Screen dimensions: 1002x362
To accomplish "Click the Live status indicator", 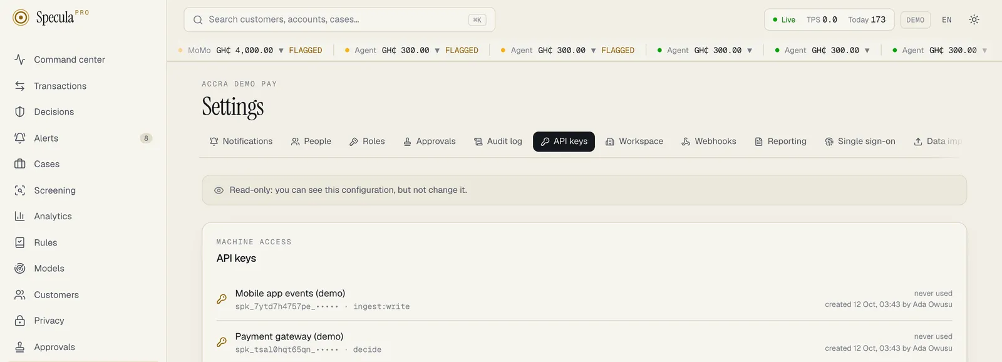I will [x=783, y=20].
